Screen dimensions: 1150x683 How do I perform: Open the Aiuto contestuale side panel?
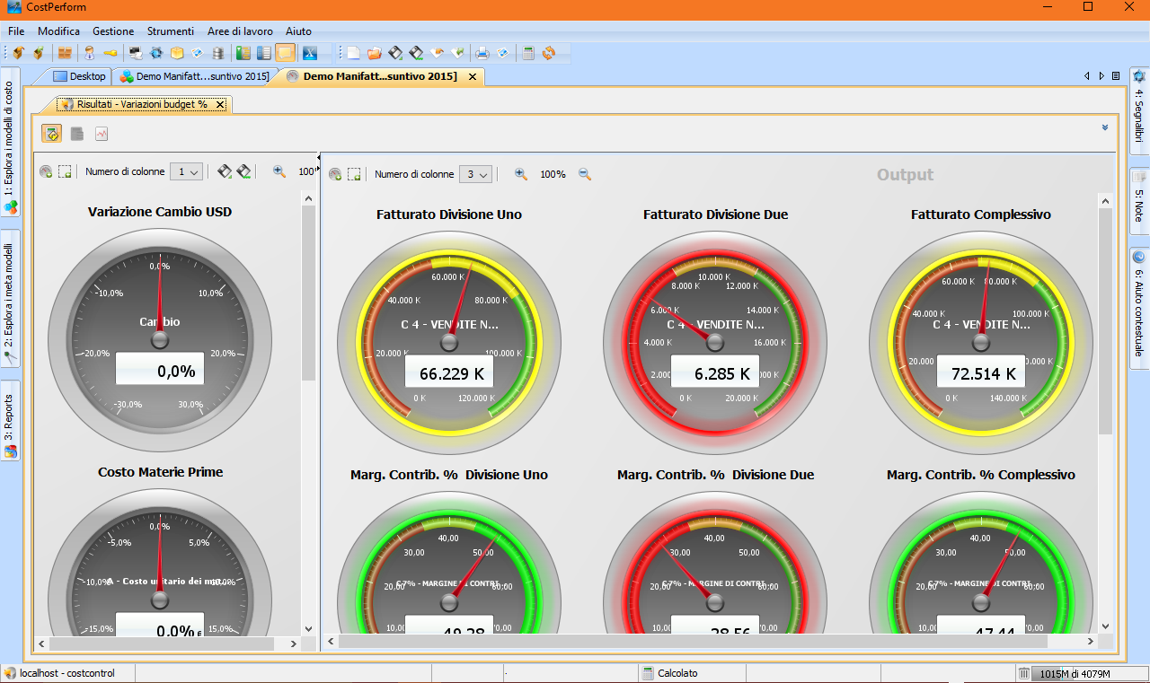(x=1139, y=307)
